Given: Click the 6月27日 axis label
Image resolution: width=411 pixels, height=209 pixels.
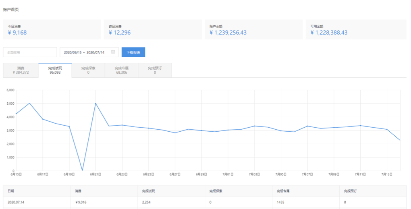Looking at the screenshot, I should point(175,174).
